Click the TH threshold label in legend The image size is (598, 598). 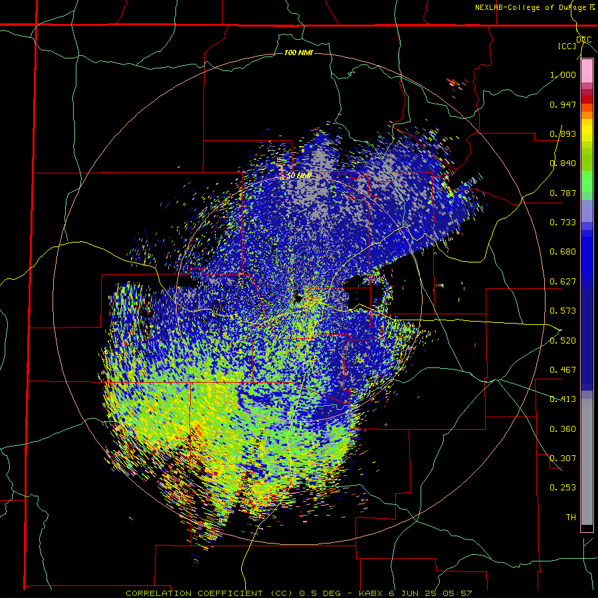point(571,517)
